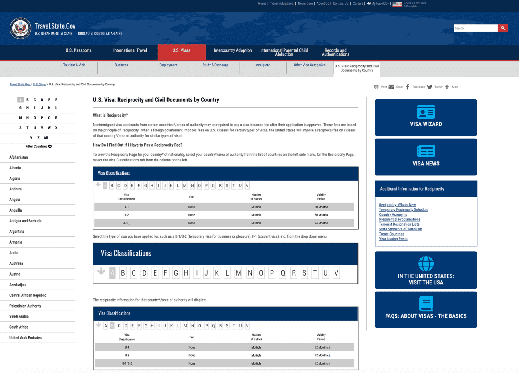Image resolution: width=519 pixels, height=373 pixels.
Task: Open More sharing options plus icon
Action: coord(447,87)
